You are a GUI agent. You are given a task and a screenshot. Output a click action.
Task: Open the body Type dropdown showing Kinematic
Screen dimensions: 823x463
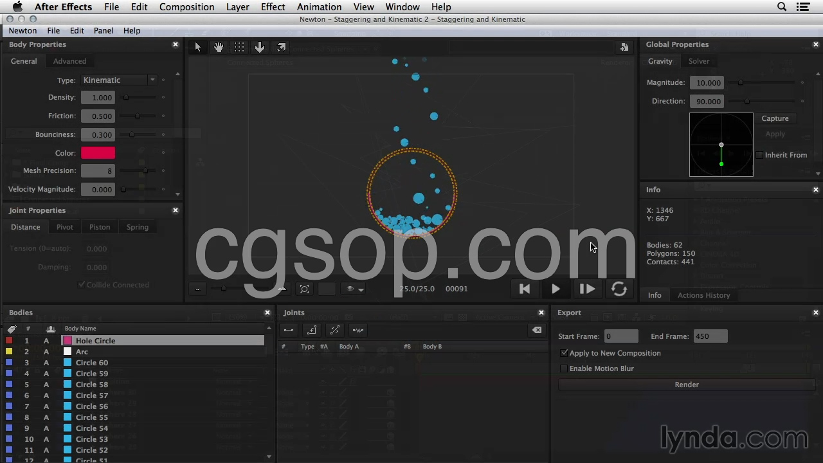119,80
